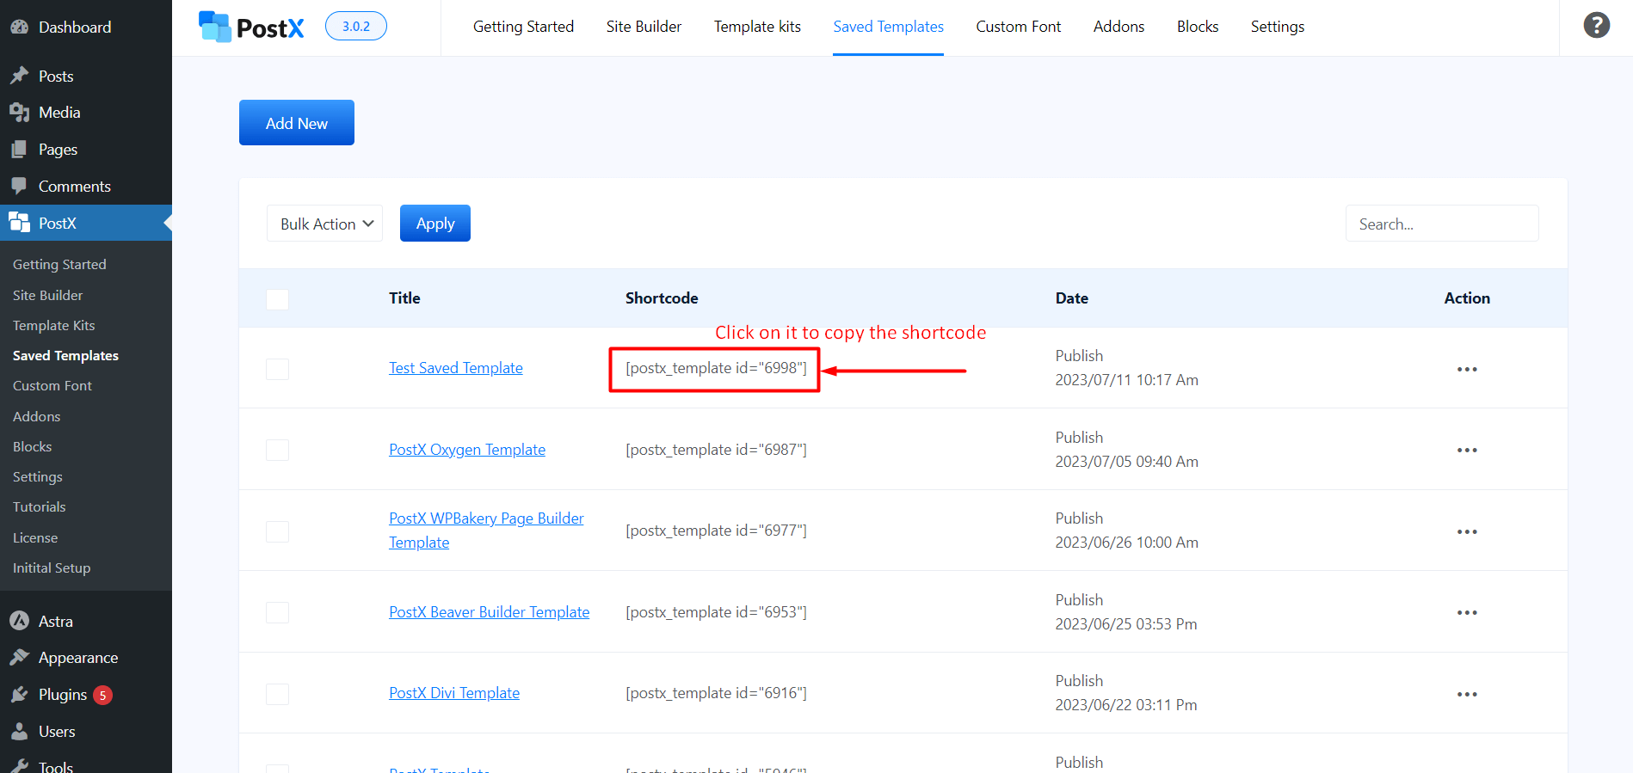Click the help question mark icon
1633x773 pixels.
1596,26
